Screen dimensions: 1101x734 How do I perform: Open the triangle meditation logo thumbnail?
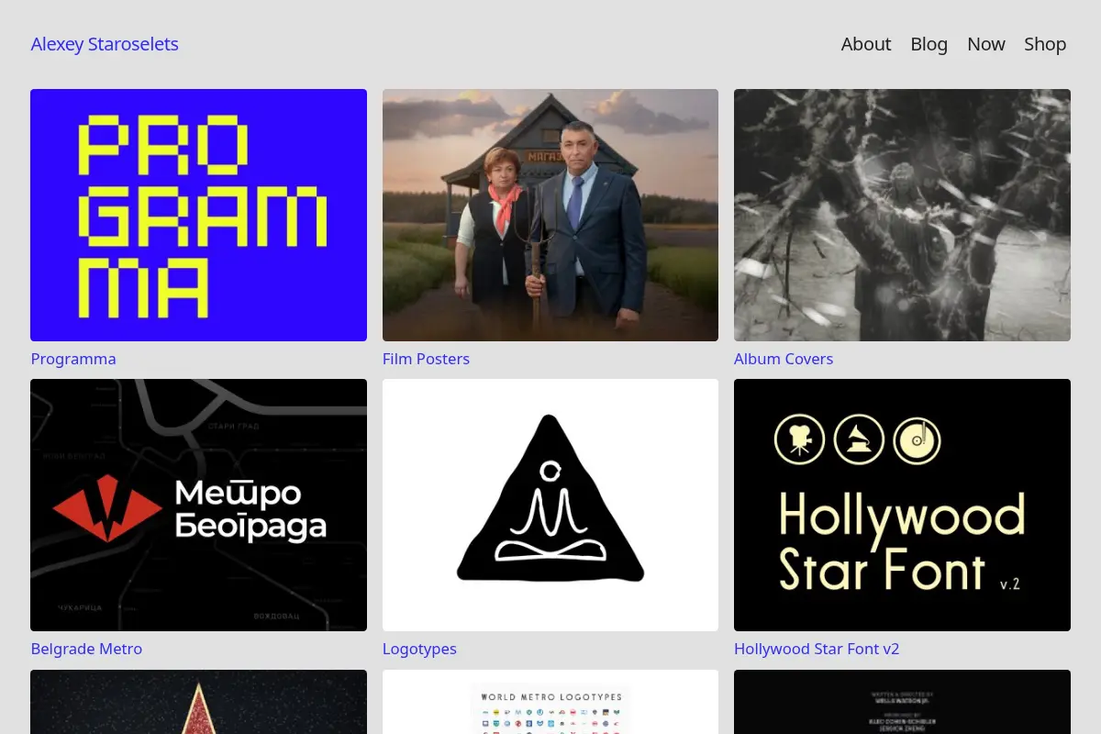550,505
